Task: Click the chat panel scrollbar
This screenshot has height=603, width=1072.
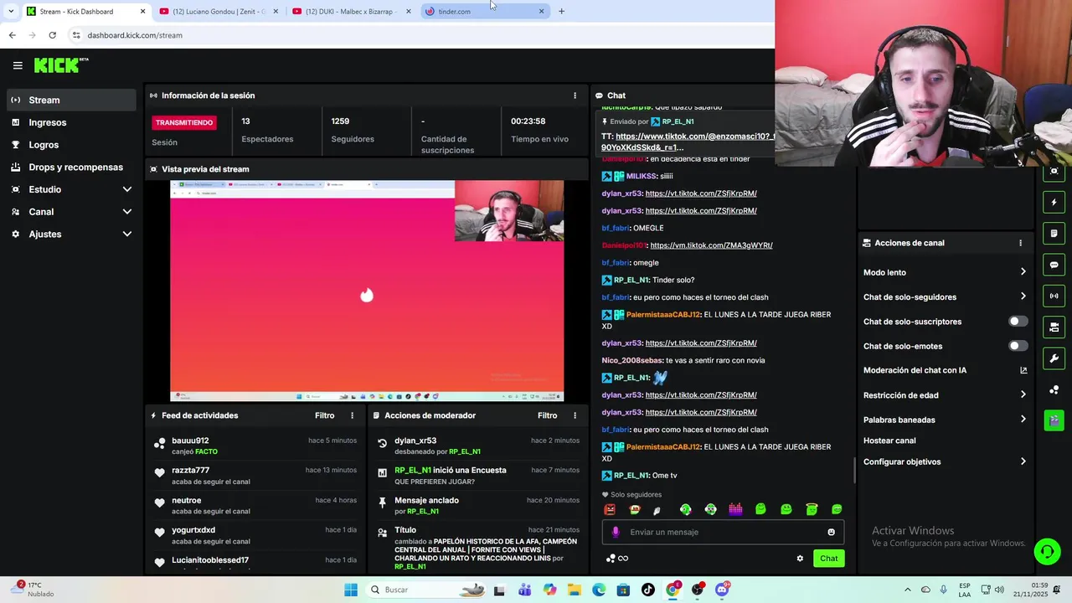Action: (853, 471)
